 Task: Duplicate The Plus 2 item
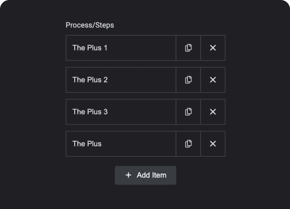(x=188, y=80)
